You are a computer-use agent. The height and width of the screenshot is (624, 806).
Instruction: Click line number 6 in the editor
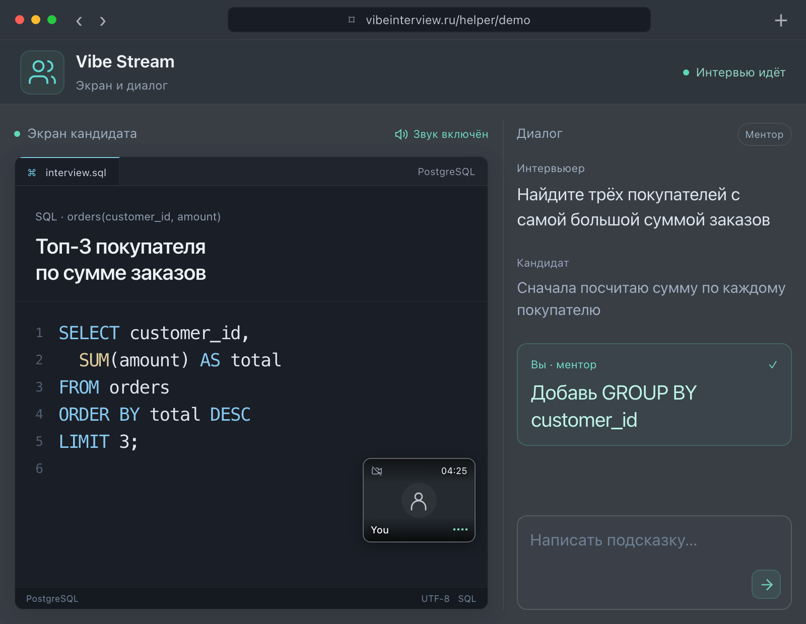[39, 469]
